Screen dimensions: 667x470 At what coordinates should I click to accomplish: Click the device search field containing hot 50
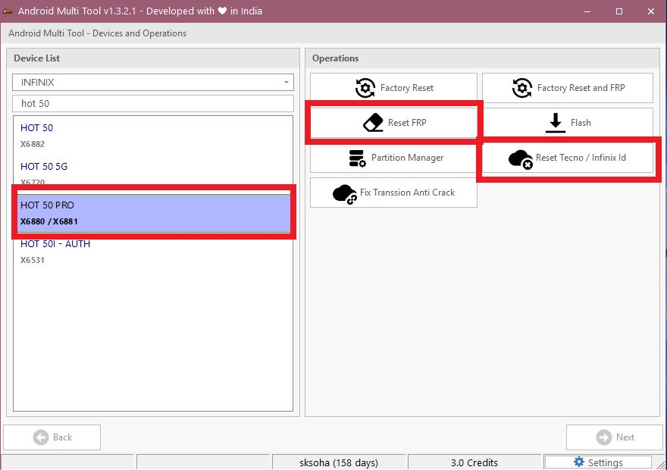tap(152, 103)
